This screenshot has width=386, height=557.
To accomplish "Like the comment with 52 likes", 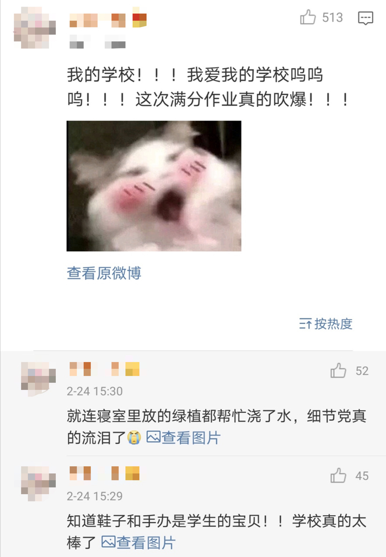I will tap(338, 370).
